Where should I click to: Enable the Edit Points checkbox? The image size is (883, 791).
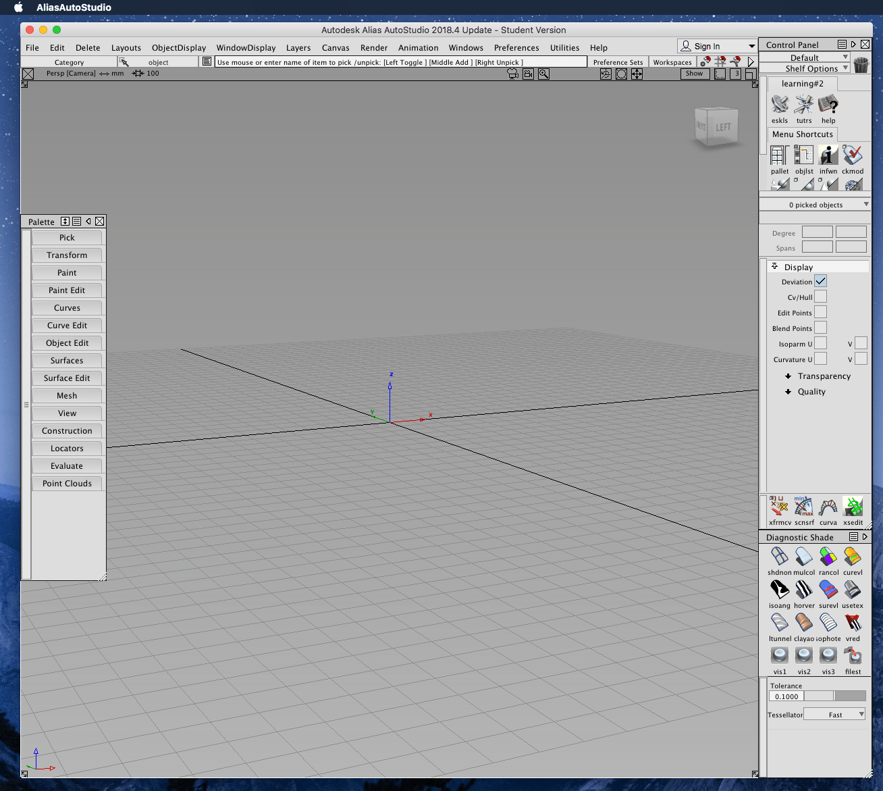[x=820, y=312]
